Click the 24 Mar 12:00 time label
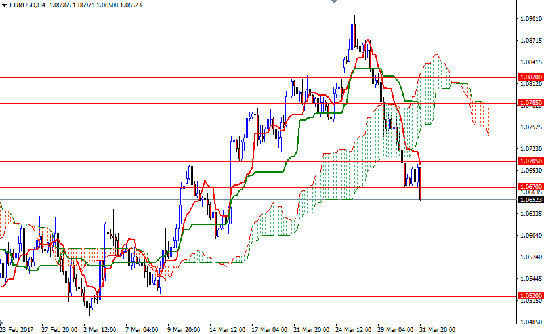Image resolution: width=544 pixels, height=334 pixels. point(354,329)
